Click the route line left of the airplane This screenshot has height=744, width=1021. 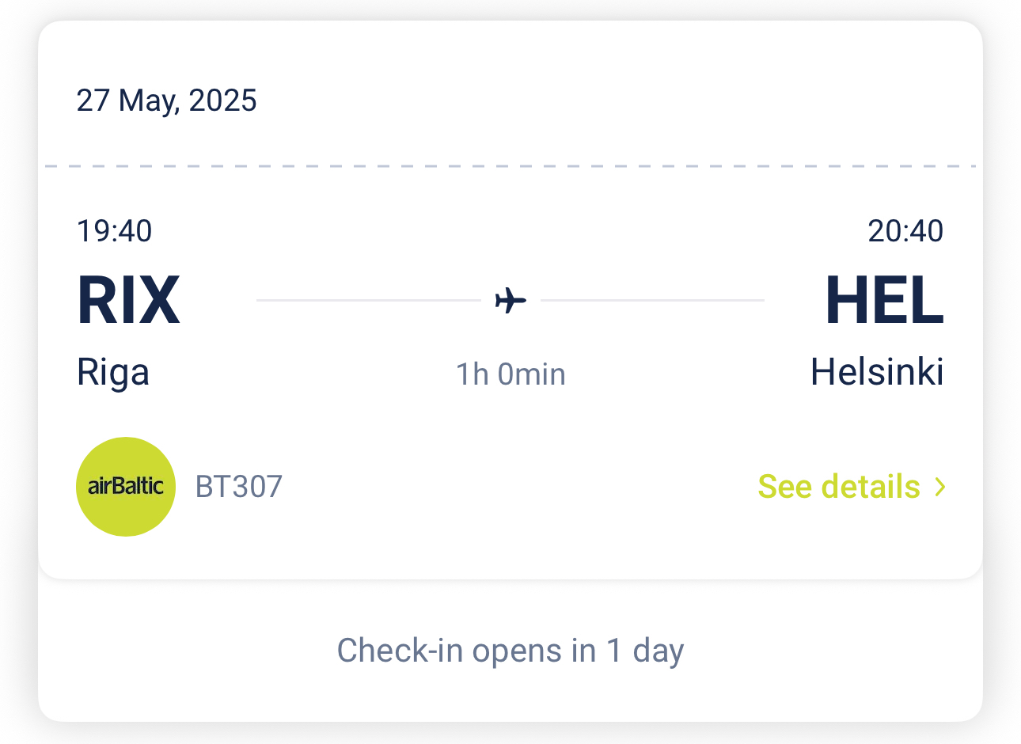point(368,301)
